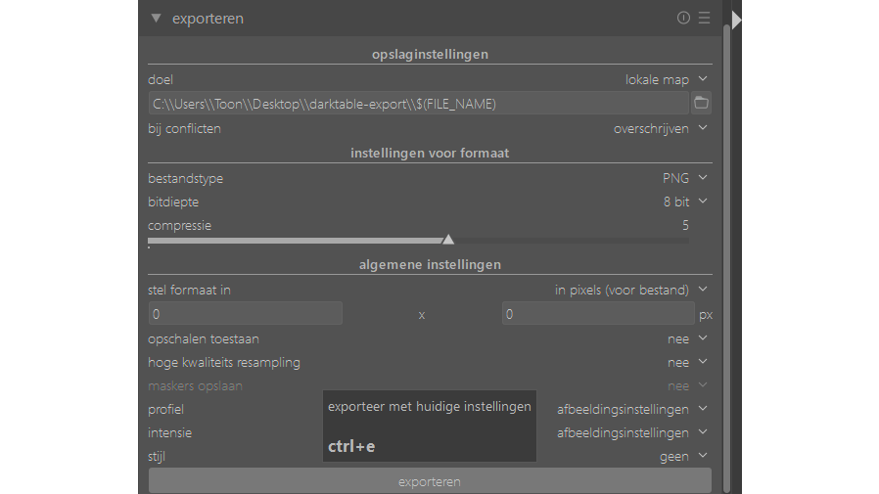
Task: Open the doel storage dropdown
Action: point(666,79)
